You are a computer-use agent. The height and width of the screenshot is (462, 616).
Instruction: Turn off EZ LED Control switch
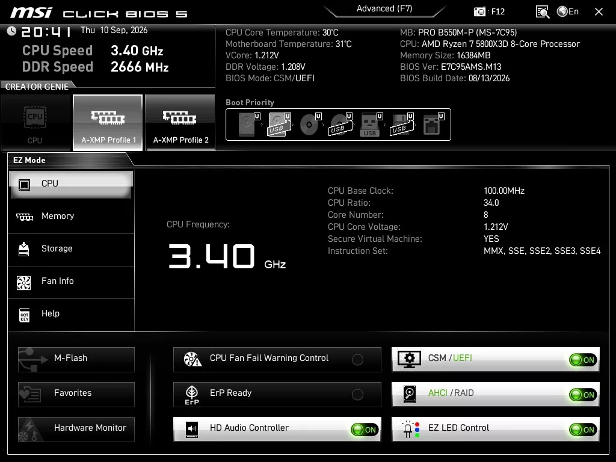(x=583, y=430)
